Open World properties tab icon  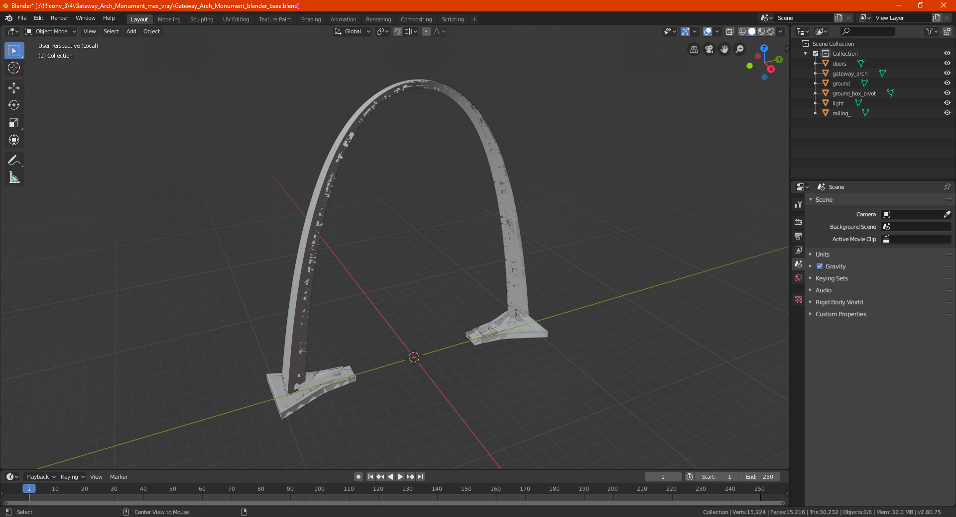(x=798, y=278)
